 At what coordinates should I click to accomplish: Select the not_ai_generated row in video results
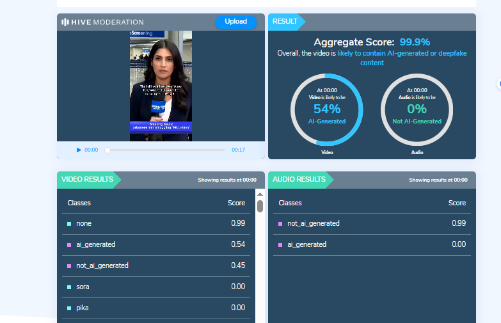156,265
